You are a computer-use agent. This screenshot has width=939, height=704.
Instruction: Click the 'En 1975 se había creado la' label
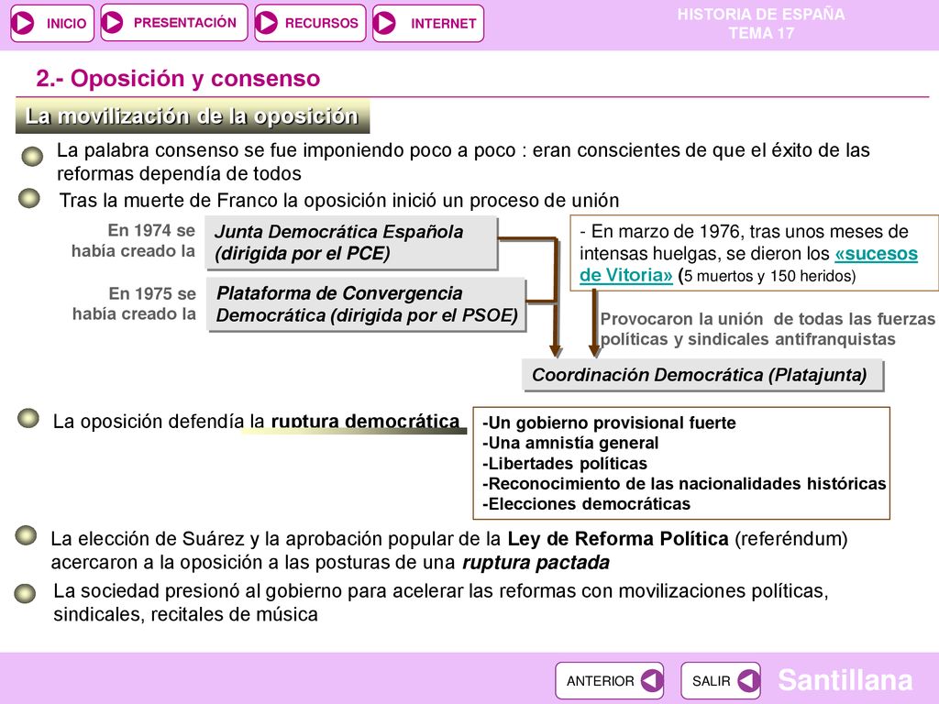[134, 303]
